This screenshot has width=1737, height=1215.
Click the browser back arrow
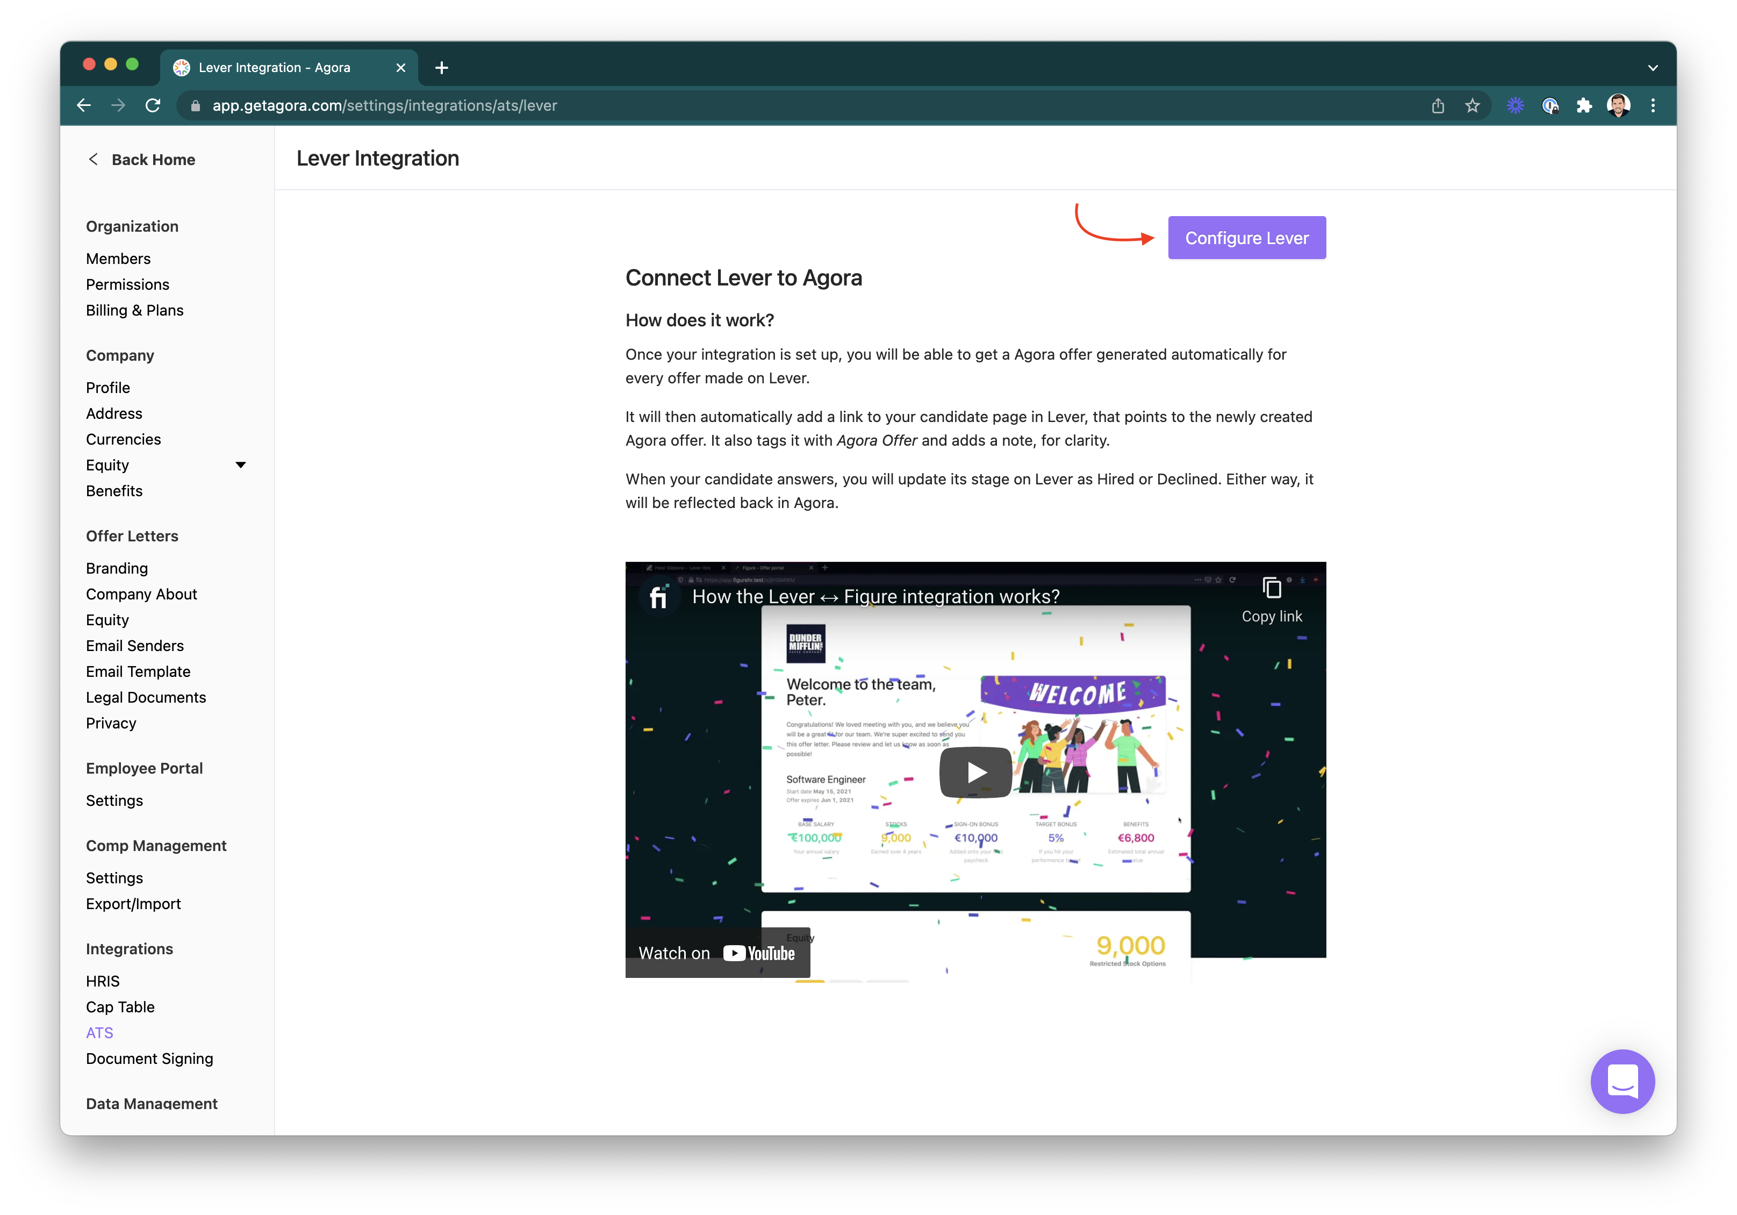(x=84, y=105)
